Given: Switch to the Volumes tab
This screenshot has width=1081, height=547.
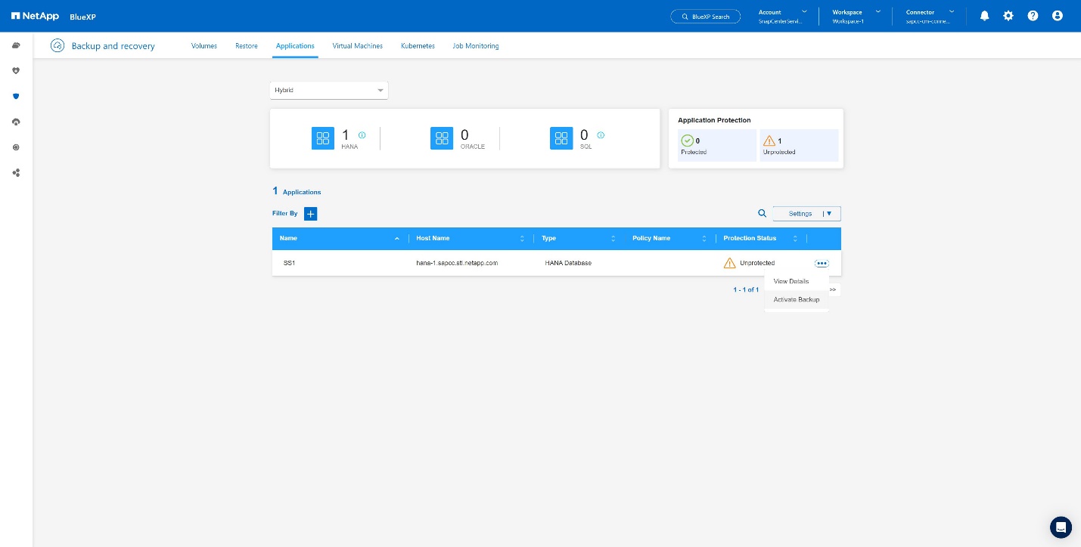Looking at the screenshot, I should tap(204, 46).
